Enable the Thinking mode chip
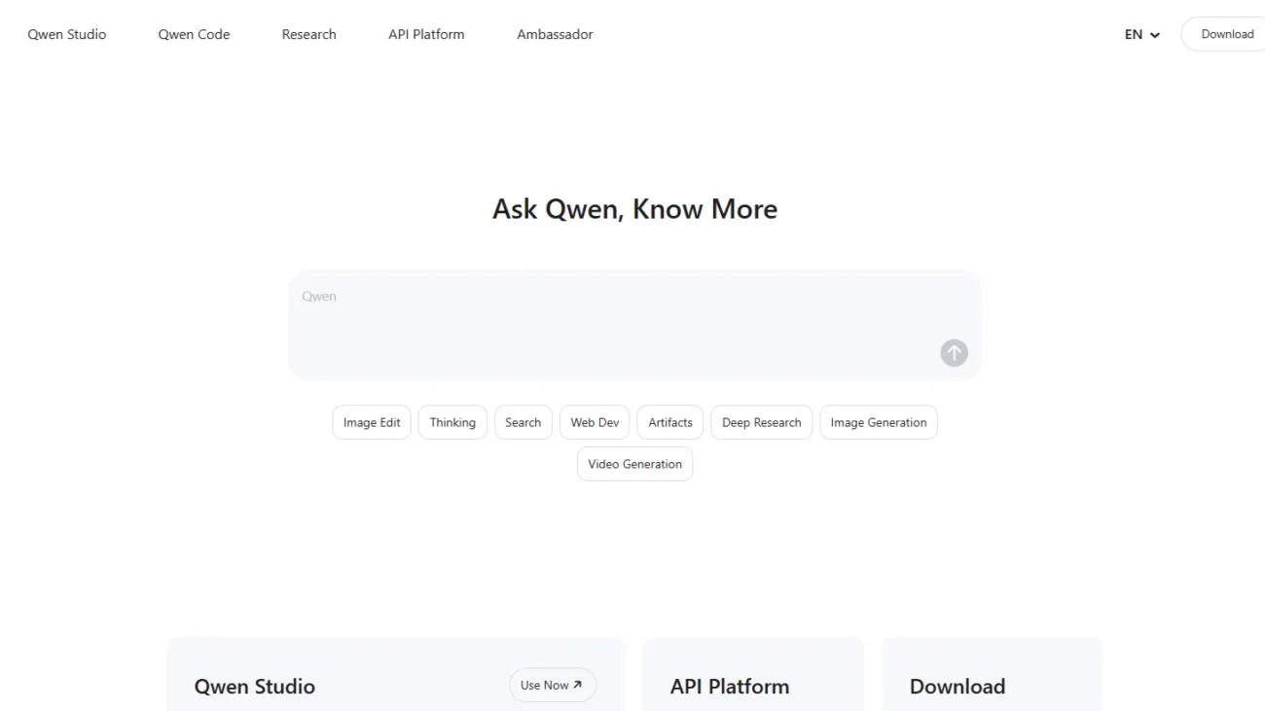The height and width of the screenshot is (711, 1265). pyautogui.click(x=452, y=422)
